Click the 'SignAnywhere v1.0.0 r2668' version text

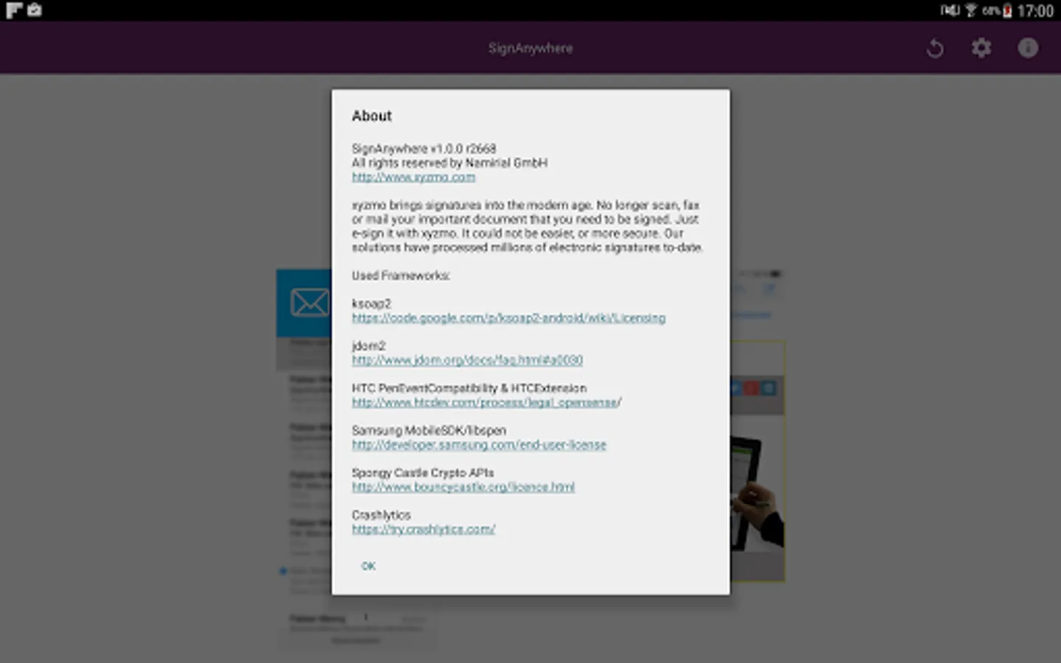424,149
